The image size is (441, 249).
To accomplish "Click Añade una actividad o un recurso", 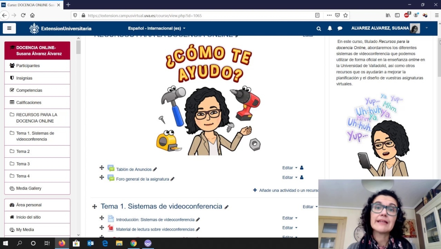I will (x=286, y=190).
